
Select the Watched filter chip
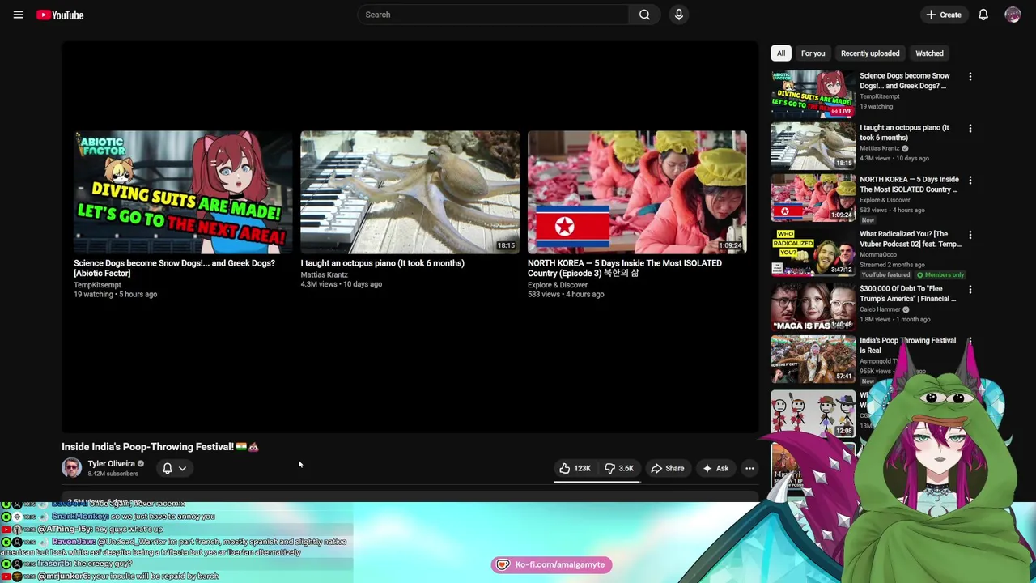tap(929, 53)
